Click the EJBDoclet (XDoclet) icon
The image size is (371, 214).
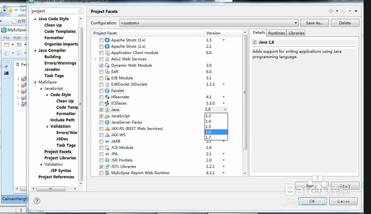(x=107, y=84)
